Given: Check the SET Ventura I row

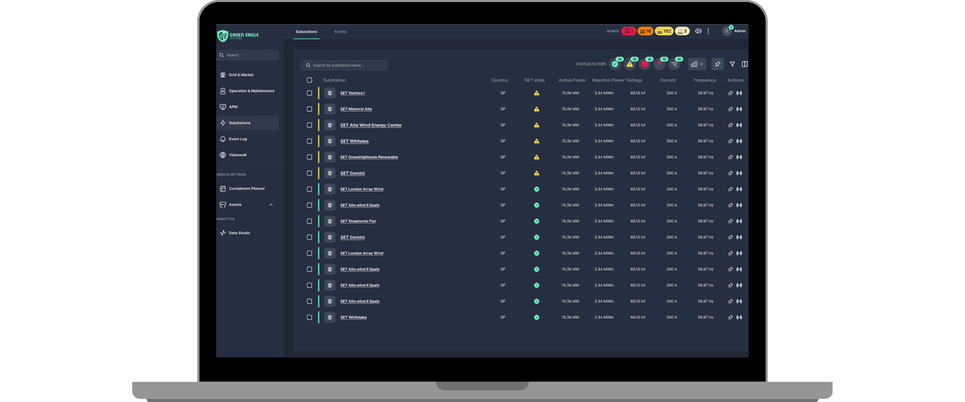Looking at the screenshot, I should point(310,93).
